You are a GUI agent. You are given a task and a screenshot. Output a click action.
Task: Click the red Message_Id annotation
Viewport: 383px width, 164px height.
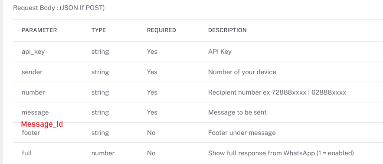42,125
